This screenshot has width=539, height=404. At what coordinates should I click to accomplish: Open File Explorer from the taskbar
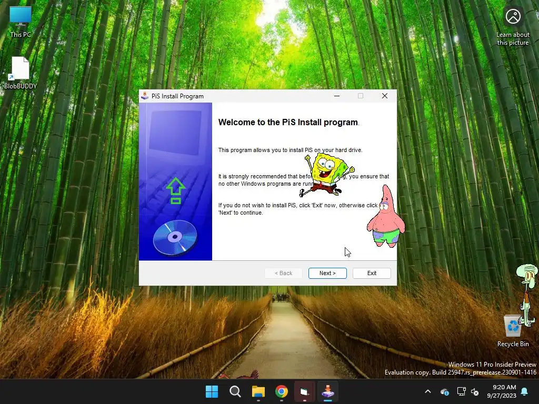258,391
